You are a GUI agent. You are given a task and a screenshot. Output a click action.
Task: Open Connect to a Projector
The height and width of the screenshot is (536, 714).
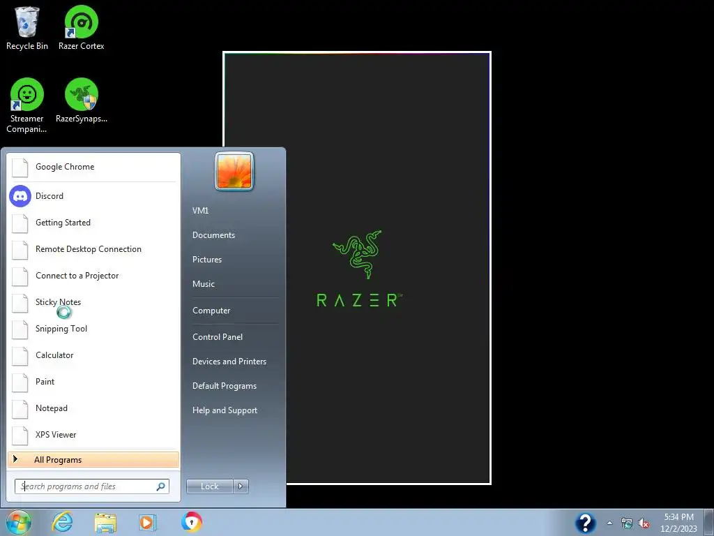click(93, 275)
